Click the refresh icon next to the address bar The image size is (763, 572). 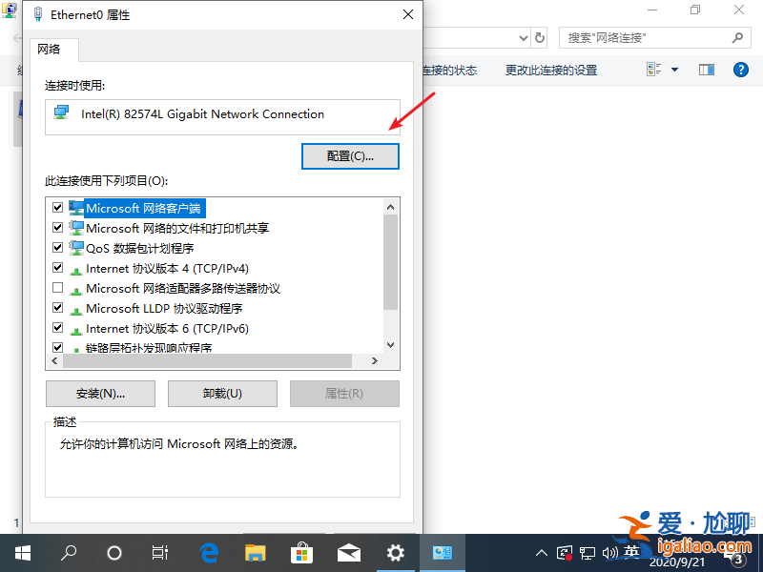click(x=539, y=37)
